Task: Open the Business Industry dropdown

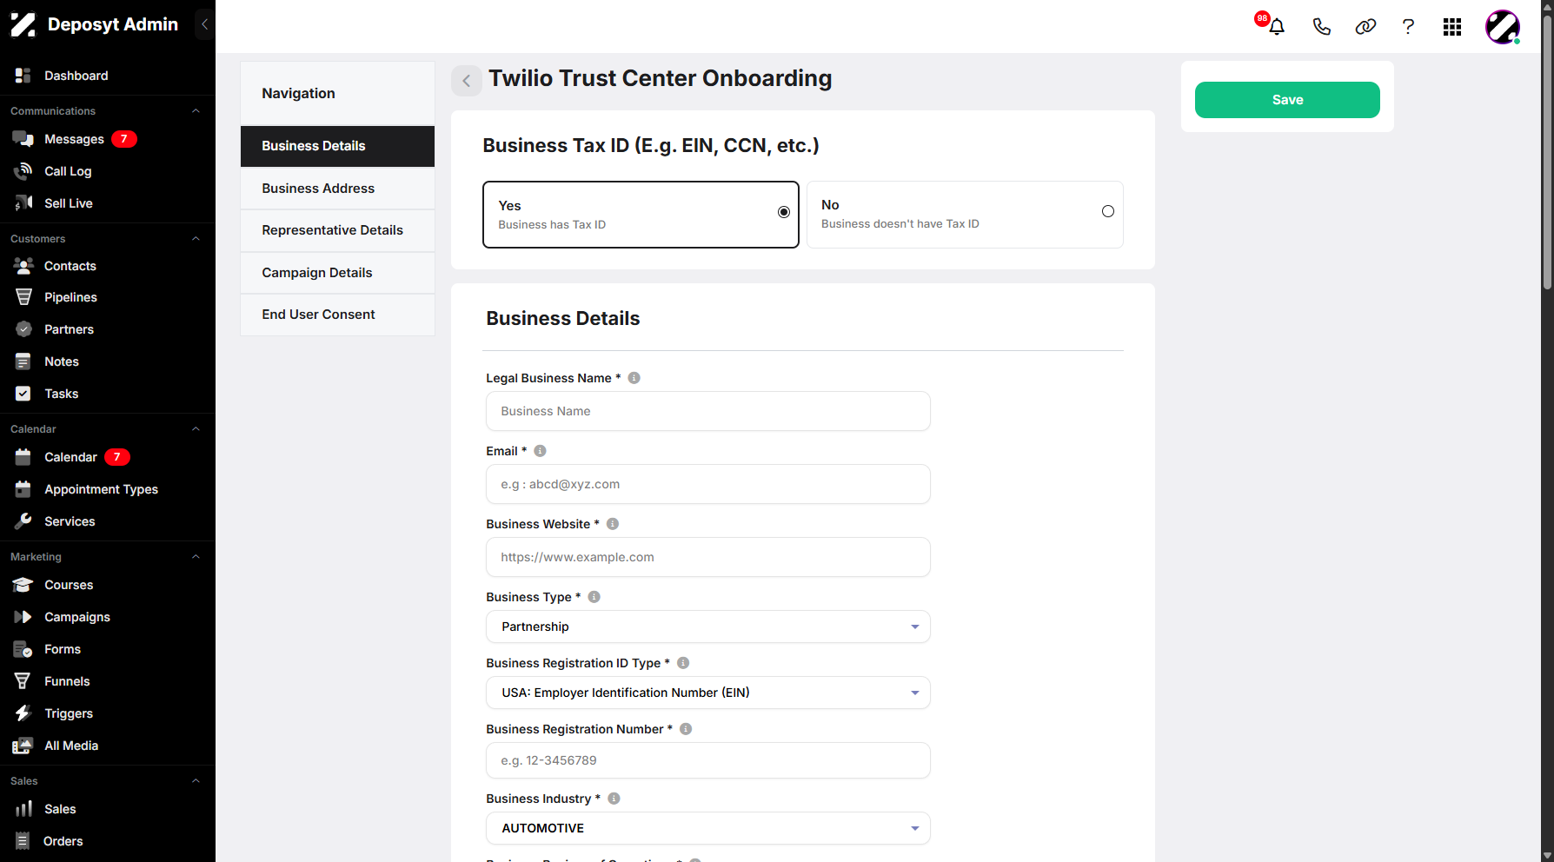Action: [707, 828]
